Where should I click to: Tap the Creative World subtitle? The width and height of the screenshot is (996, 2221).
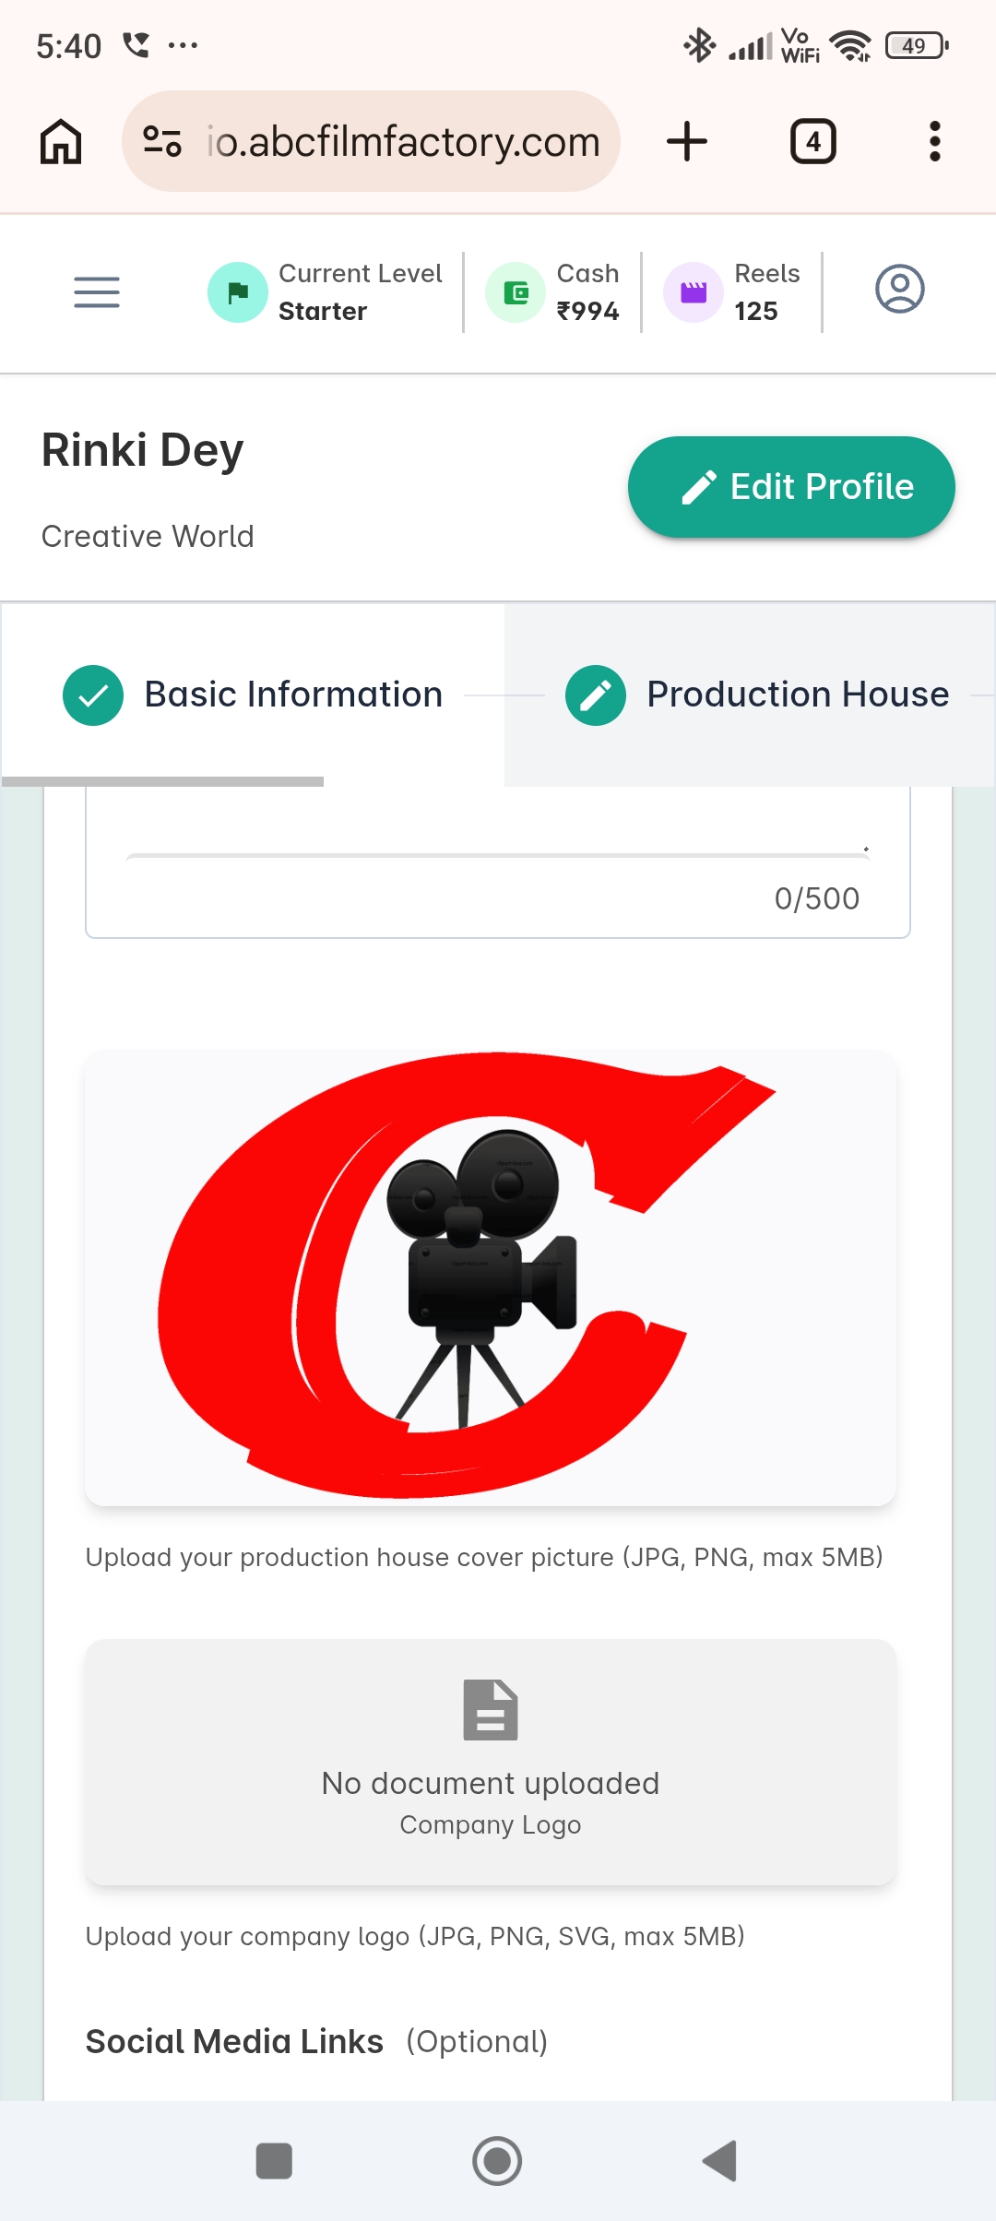click(x=148, y=536)
